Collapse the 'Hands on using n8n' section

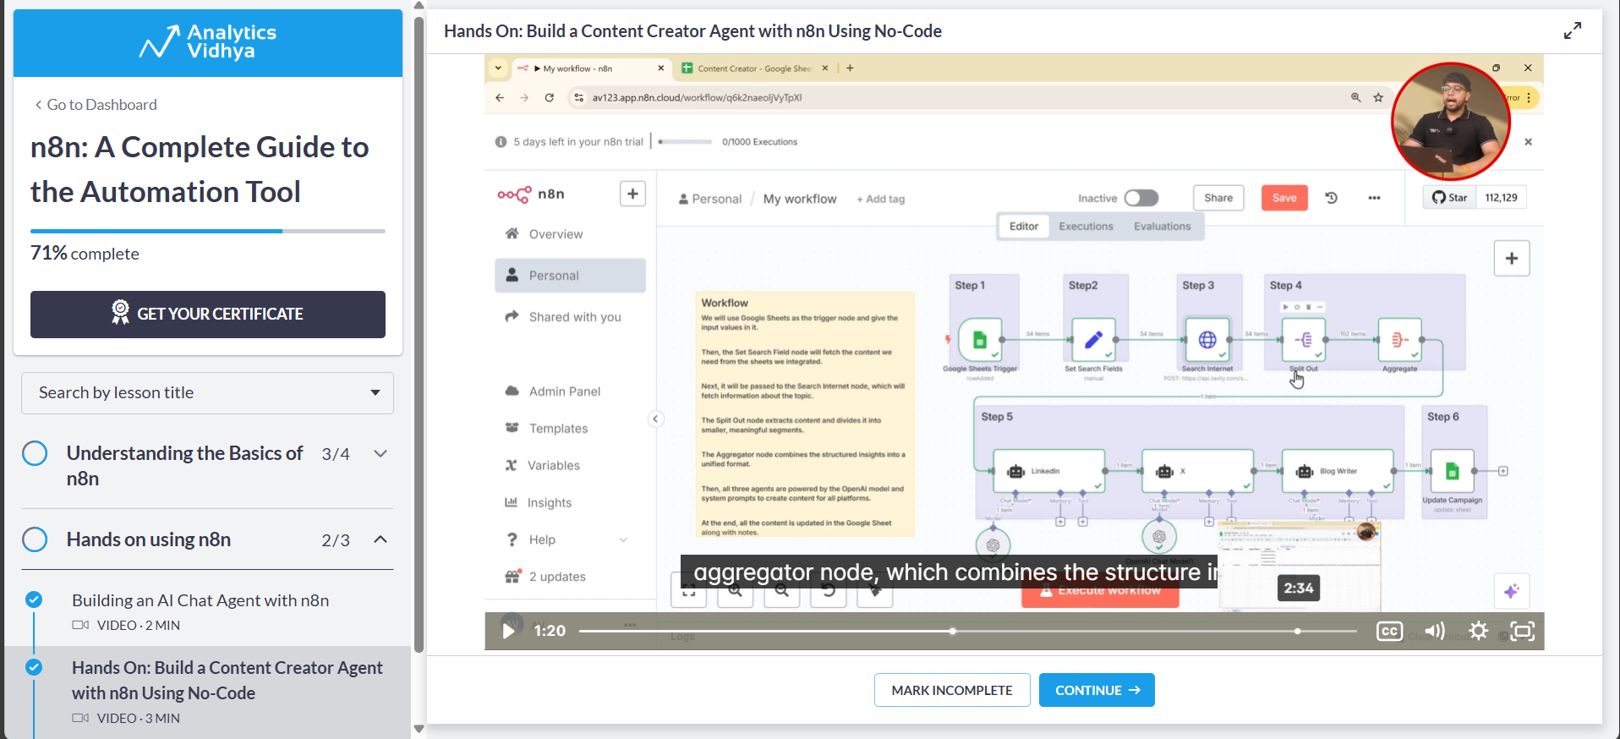click(x=380, y=539)
